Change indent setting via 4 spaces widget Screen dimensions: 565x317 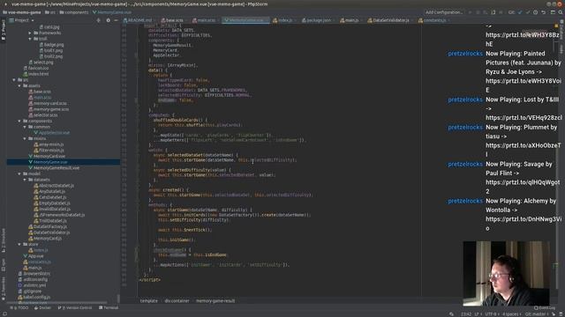pyautogui.click(x=511, y=314)
